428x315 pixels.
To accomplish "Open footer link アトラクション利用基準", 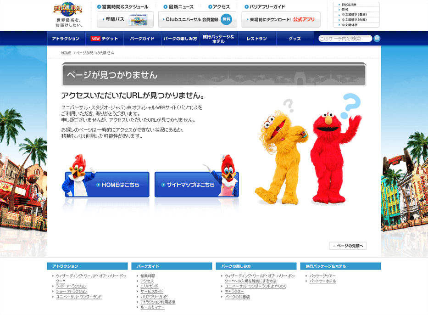I will pyautogui.click(x=158, y=302).
